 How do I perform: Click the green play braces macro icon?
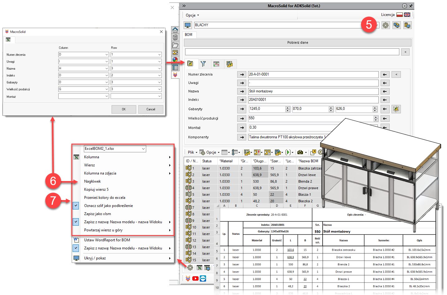pyautogui.click(x=288, y=152)
